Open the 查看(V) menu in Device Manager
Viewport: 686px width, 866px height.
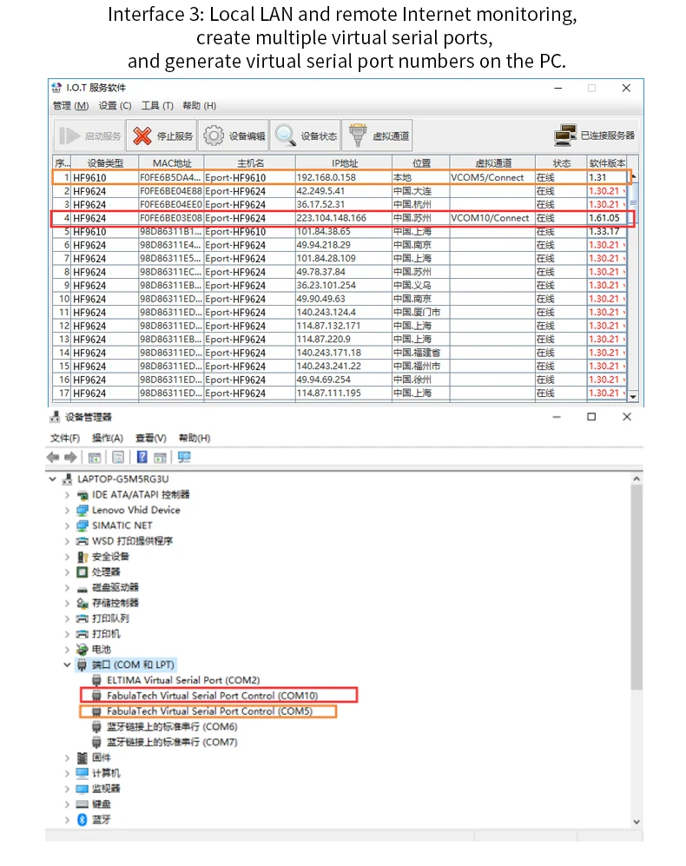click(151, 438)
